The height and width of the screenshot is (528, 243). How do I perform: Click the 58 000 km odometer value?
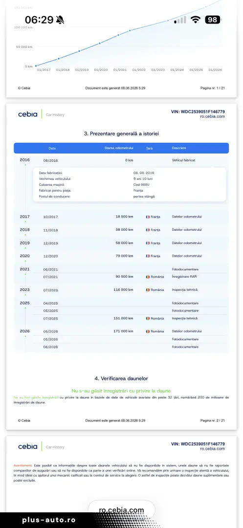tap(124, 243)
